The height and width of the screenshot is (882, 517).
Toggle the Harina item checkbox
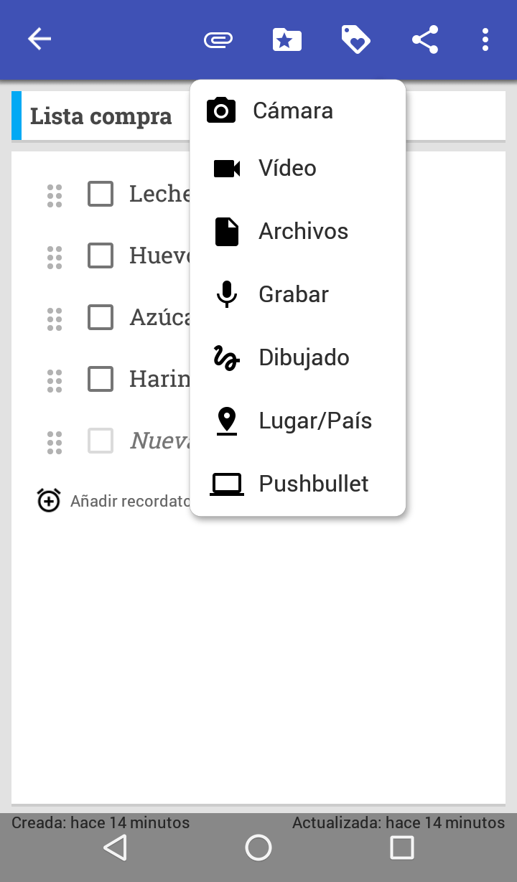(101, 379)
